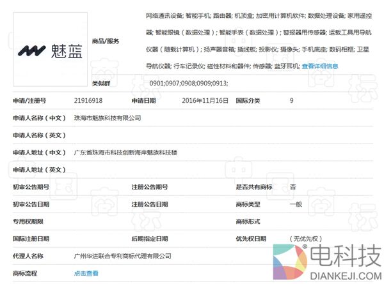Click the 优先权日期 label
Image resolution: width=384 pixels, height=284 pixels.
pyautogui.click(x=251, y=239)
